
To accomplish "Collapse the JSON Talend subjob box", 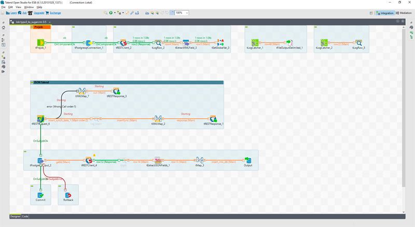I will click(x=32, y=82).
